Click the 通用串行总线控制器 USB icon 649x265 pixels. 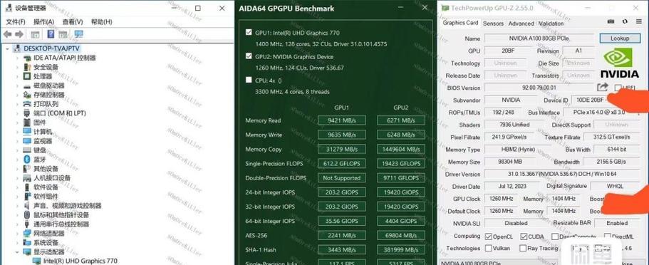pos(27,224)
